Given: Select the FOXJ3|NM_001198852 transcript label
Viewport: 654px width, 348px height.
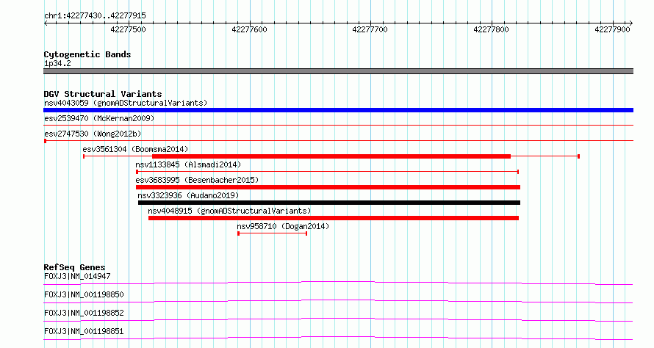Looking at the screenshot, I should pyautogui.click(x=84, y=313).
